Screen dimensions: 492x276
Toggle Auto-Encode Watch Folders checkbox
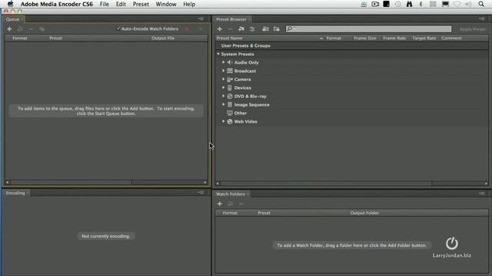click(x=118, y=28)
